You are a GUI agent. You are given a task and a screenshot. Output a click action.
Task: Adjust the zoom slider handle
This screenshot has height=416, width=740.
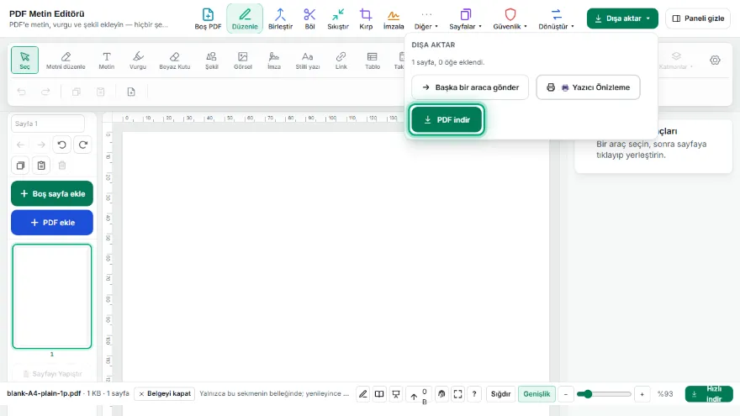tap(588, 394)
